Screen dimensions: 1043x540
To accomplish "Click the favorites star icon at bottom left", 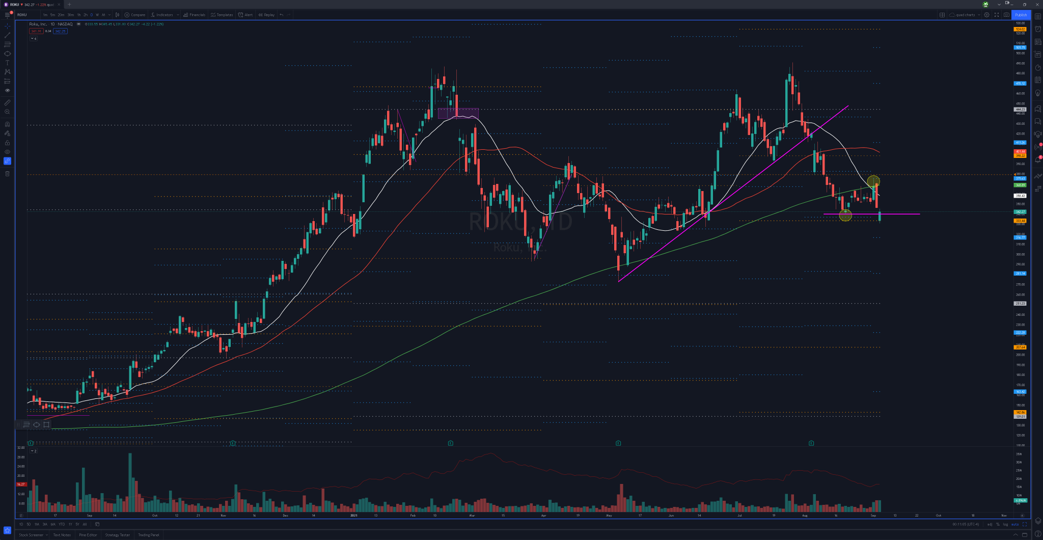I will tap(7, 530).
